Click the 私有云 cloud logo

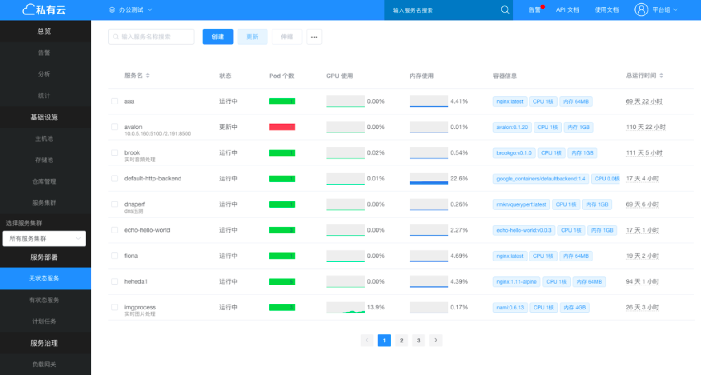[44, 9]
